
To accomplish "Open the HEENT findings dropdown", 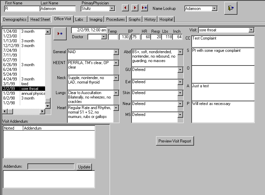I will tap(116, 63).
